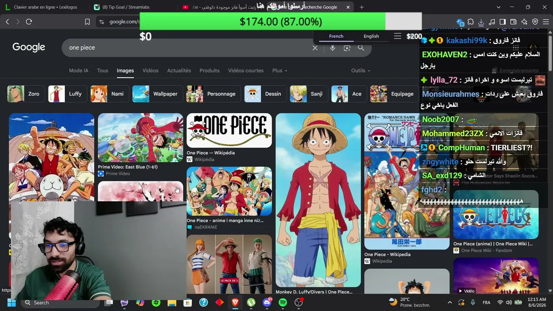The width and height of the screenshot is (553, 311).
Task: Expand the Outils search tools dropdown
Action: tap(360, 70)
